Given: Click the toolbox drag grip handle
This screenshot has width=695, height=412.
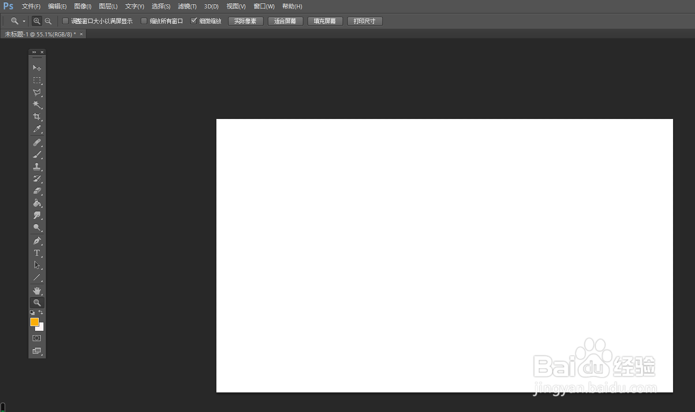Looking at the screenshot, I should pos(37,57).
